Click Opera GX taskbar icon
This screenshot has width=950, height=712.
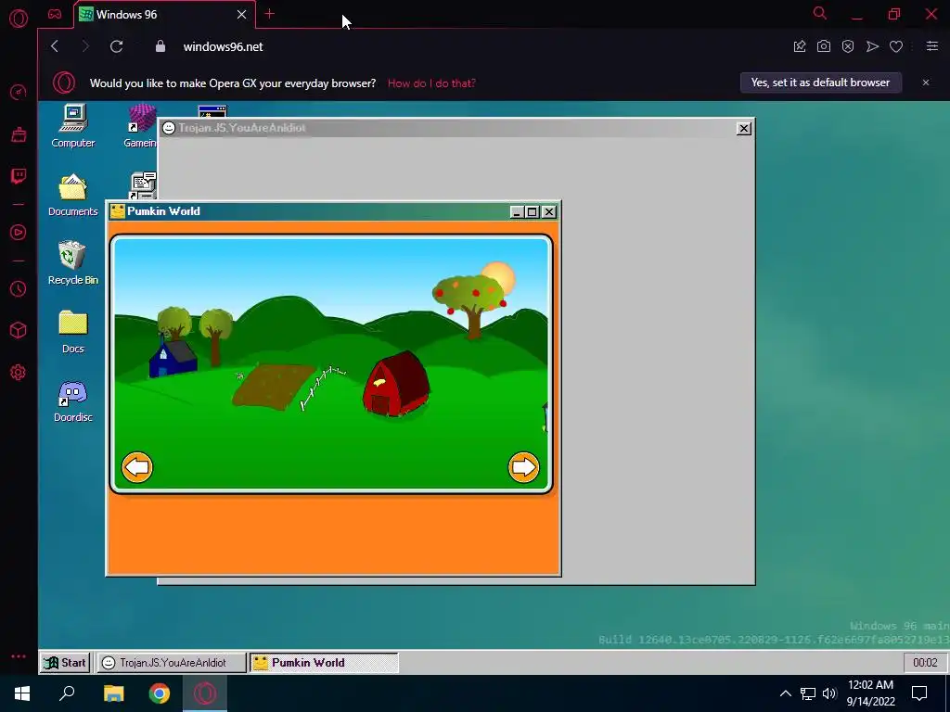coord(205,693)
